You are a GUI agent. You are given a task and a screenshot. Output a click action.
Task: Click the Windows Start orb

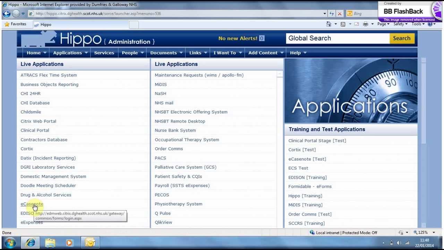10,243
